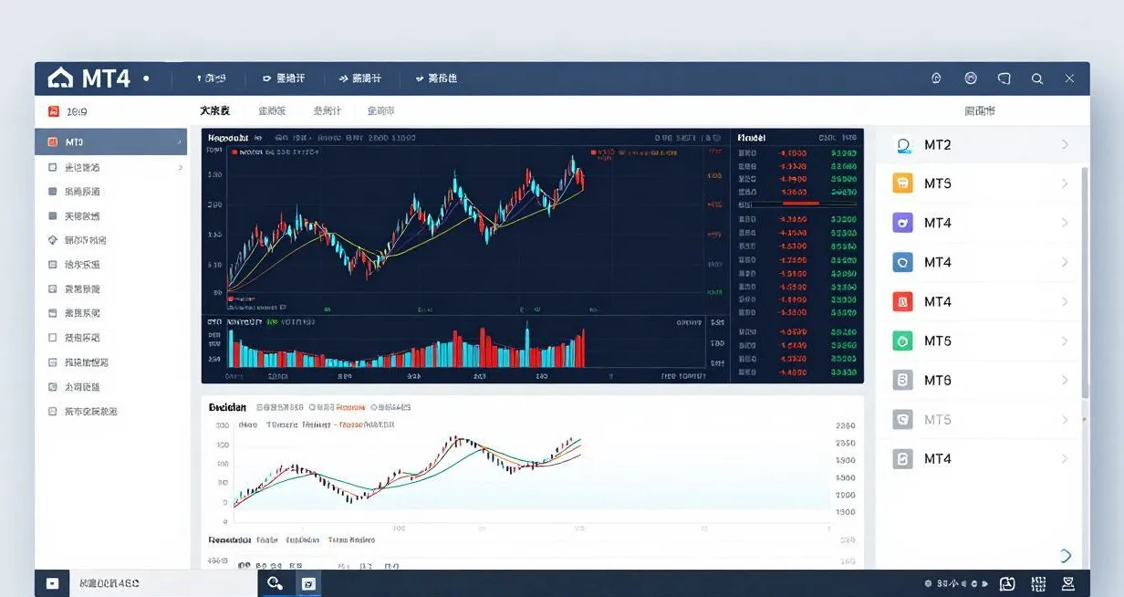The width and height of the screenshot is (1124, 597).
Task: Select the green MT5 icon in right list
Action: click(x=902, y=340)
